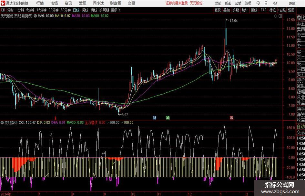Open the 市场 menu

[54, 3]
